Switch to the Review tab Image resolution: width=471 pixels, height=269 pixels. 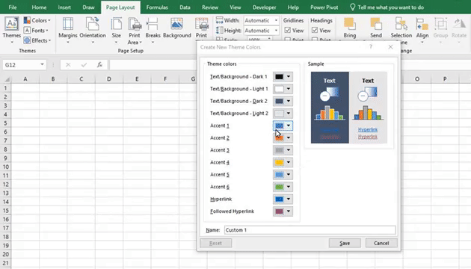click(x=210, y=7)
